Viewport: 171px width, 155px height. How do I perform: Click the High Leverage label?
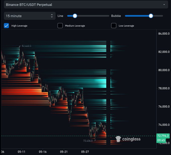(x=19, y=26)
